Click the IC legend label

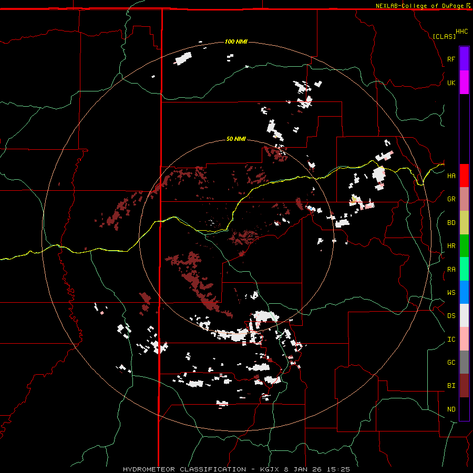click(x=451, y=340)
